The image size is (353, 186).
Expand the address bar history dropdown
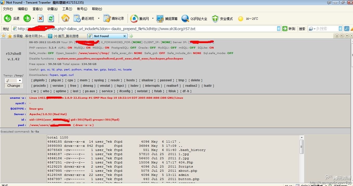pos(279,29)
